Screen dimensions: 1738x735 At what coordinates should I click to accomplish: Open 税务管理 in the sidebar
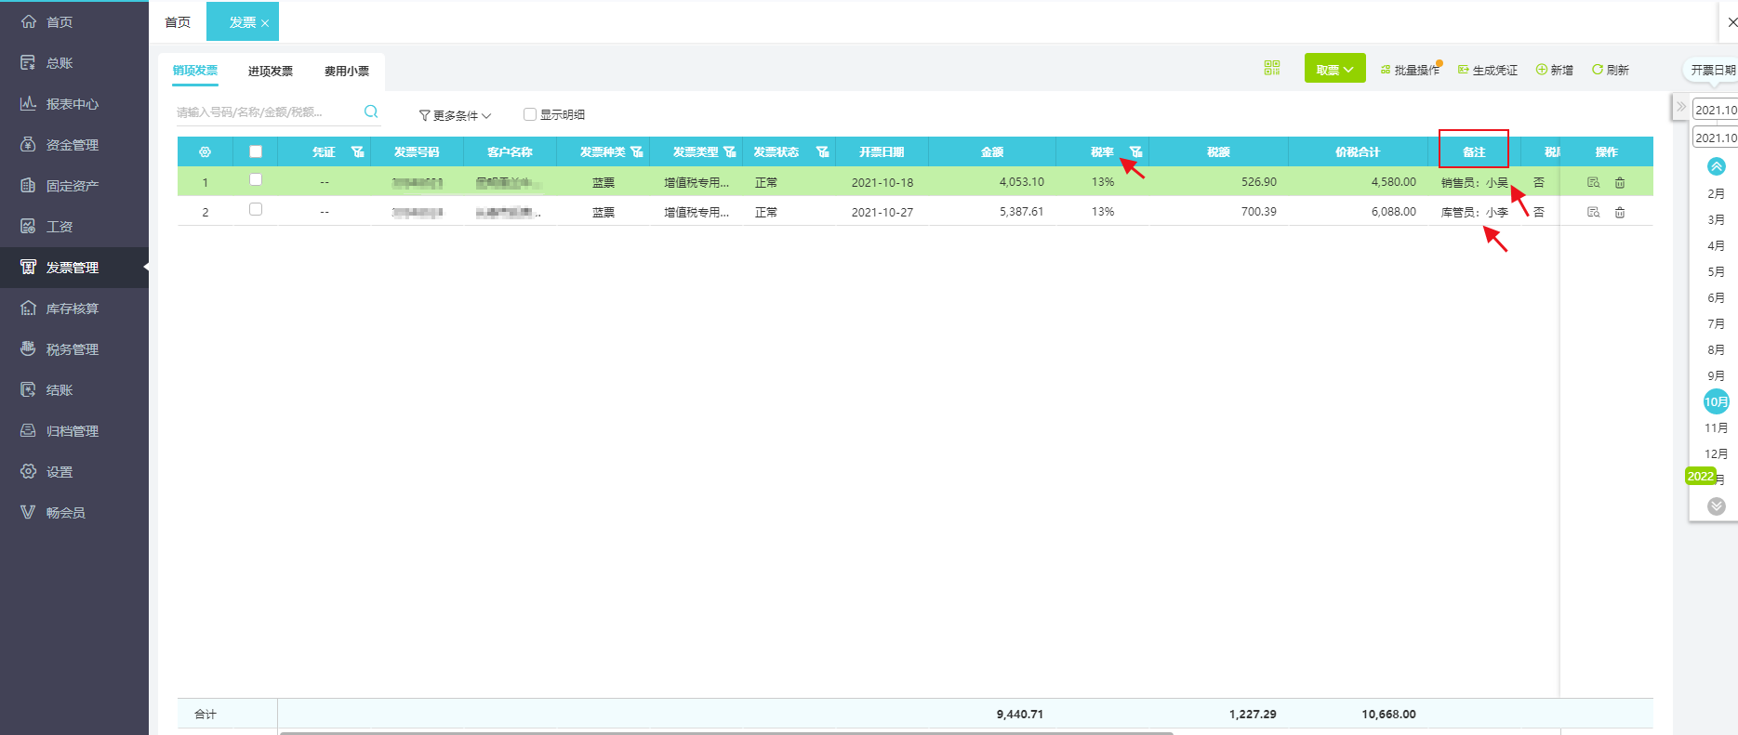pyautogui.click(x=72, y=349)
